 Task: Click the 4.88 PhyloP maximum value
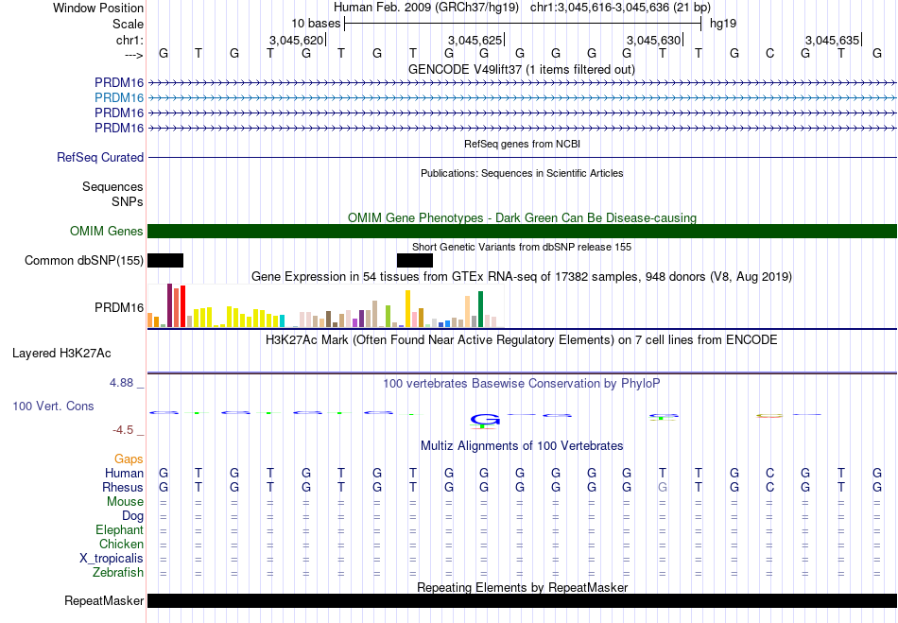121,383
